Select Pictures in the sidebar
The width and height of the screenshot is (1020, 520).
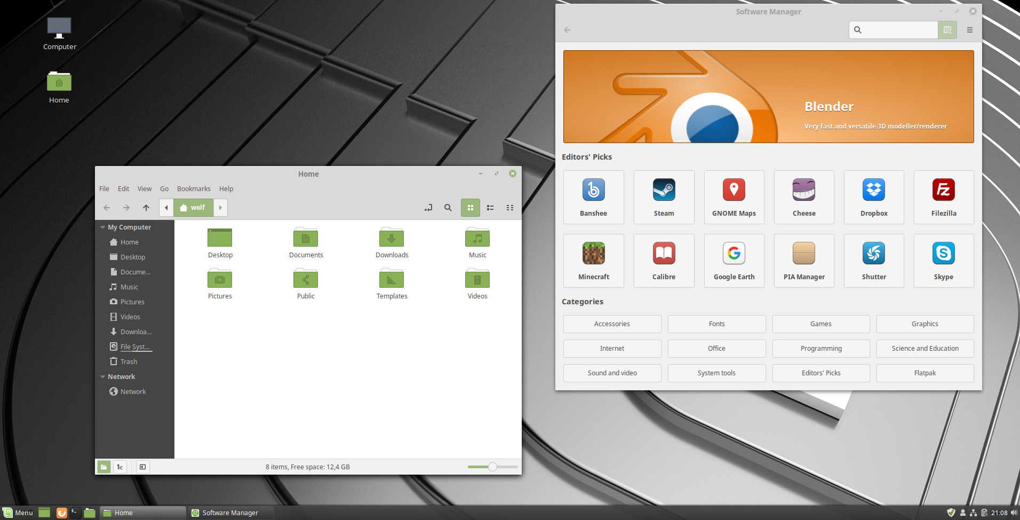(x=127, y=302)
